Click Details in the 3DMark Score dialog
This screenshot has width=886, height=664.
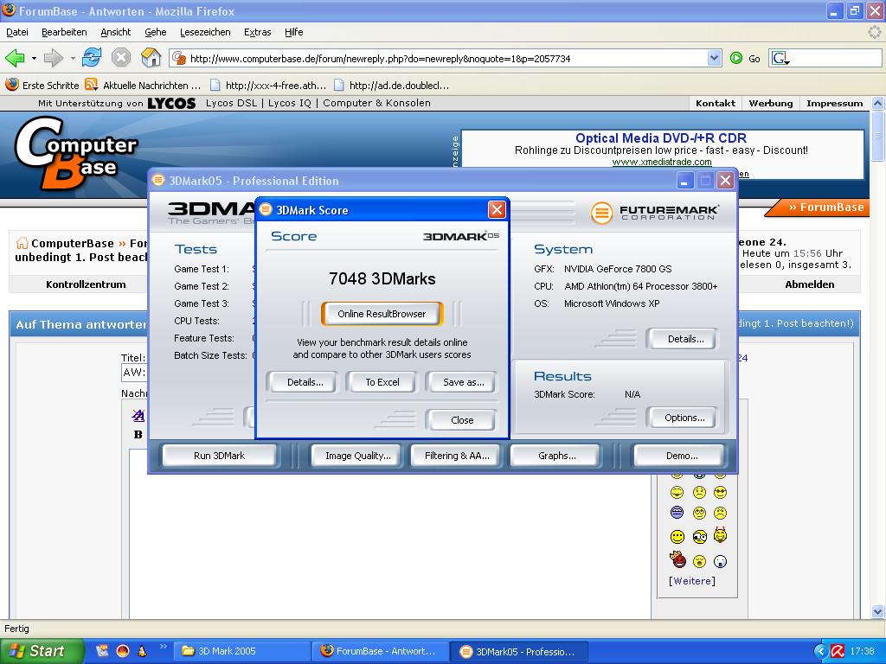(x=305, y=382)
